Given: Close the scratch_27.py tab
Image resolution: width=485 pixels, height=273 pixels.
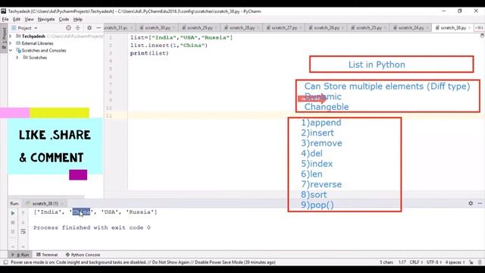Looking at the screenshot, I should (300, 28).
